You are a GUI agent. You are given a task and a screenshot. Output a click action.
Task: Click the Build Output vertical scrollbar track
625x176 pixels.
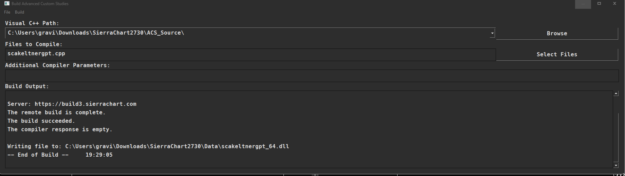pyautogui.click(x=616, y=136)
